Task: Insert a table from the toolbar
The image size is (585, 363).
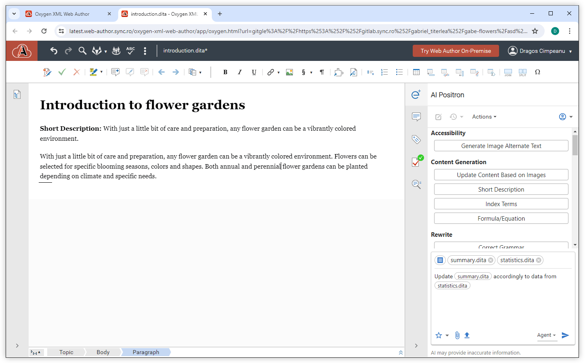Action: click(416, 72)
